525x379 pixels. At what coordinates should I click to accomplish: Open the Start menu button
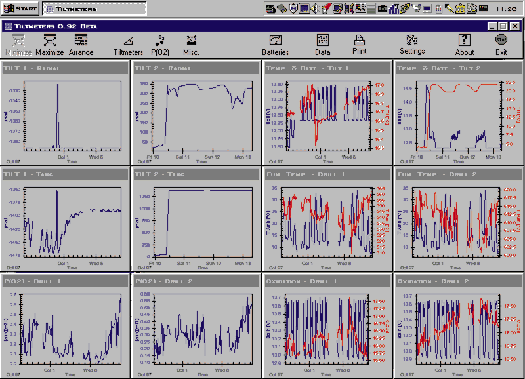point(21,9)
